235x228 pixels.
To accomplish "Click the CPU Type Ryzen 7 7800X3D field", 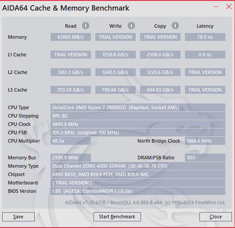I will (138, 107).
